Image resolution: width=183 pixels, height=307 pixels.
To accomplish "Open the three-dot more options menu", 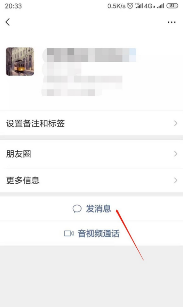I will coord(172,22).
